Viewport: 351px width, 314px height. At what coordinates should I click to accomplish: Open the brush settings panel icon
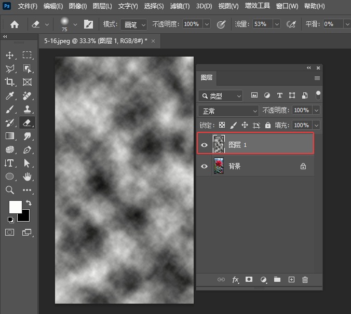coord(88,24)
